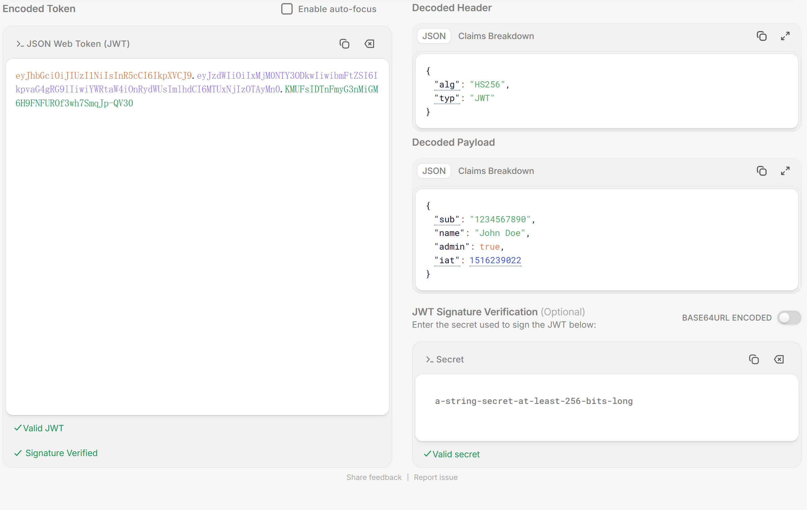Click the "sub" claim key in payload
807x510 pixels.
click(x=447, y=220)
